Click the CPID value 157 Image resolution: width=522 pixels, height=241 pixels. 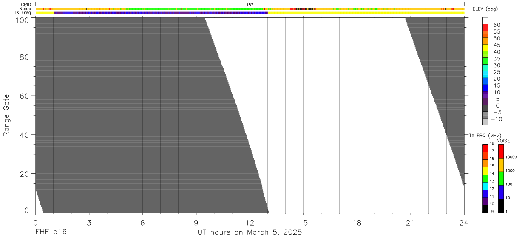[x=250, y=5]
